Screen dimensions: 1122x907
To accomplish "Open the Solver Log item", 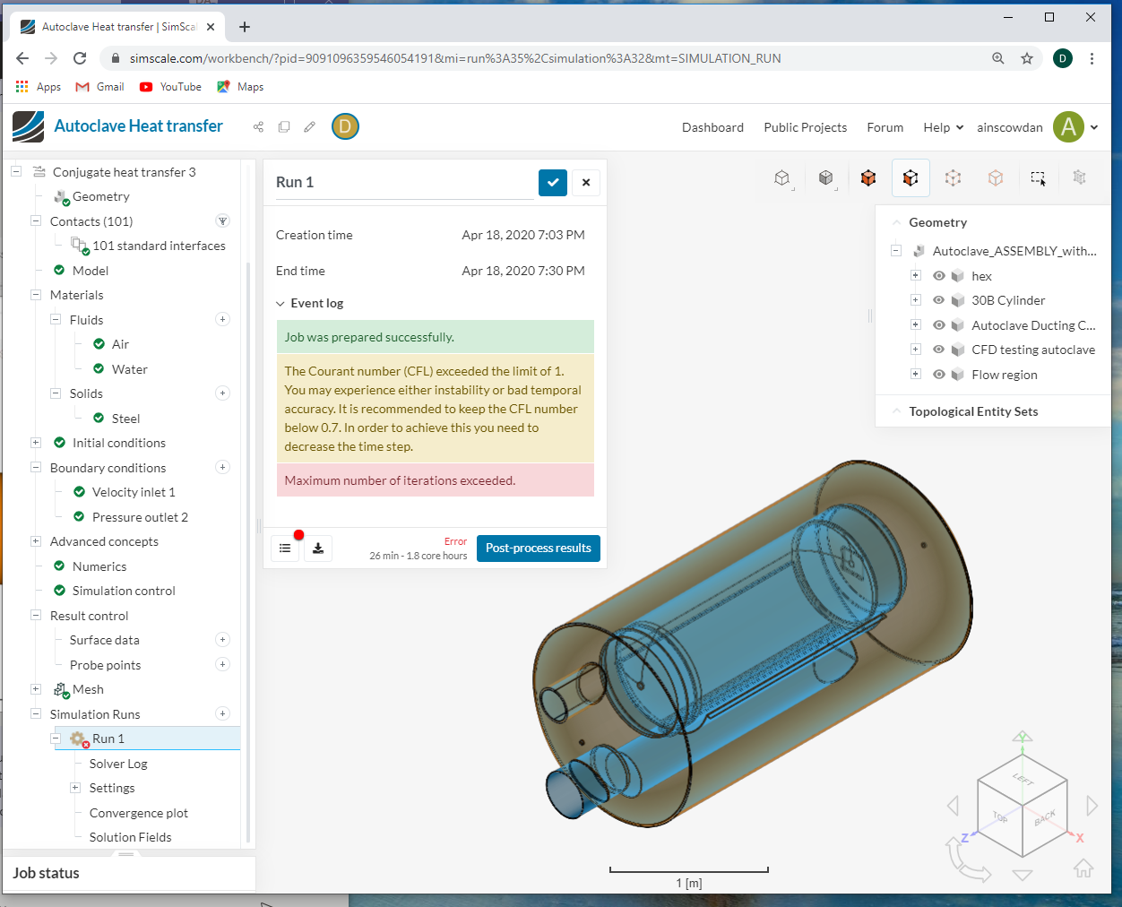I will (x=118, y=764).
